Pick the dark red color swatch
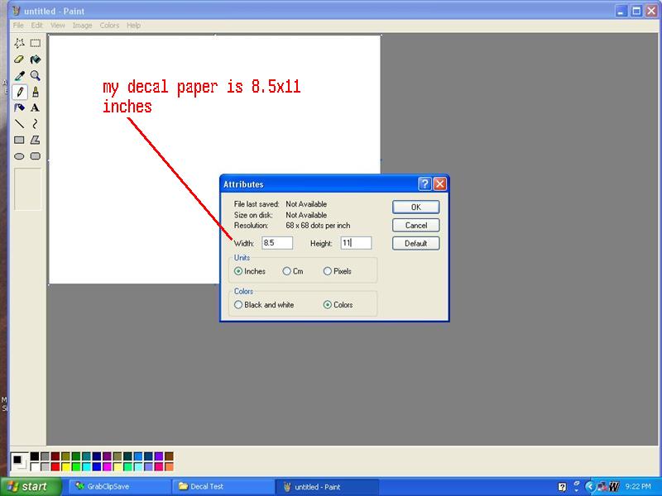The height and width of the screenshot is (496, 662). coord(55,456)
